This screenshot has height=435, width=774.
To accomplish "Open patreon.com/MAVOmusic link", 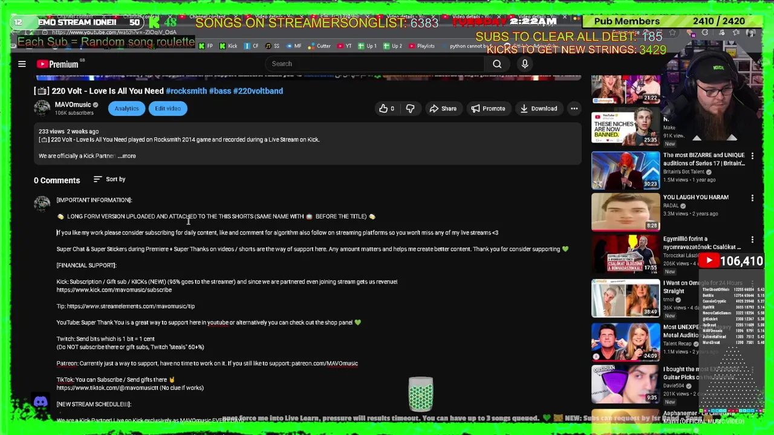I will click(325, 364).
